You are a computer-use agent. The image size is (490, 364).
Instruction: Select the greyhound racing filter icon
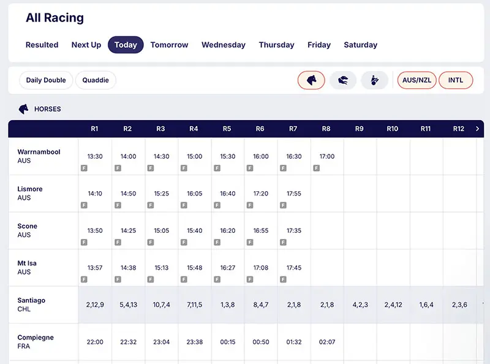(343, 80)
